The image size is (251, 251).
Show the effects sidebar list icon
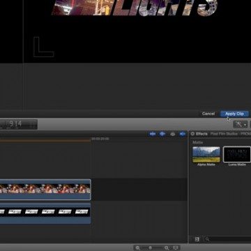coord(197,239)
